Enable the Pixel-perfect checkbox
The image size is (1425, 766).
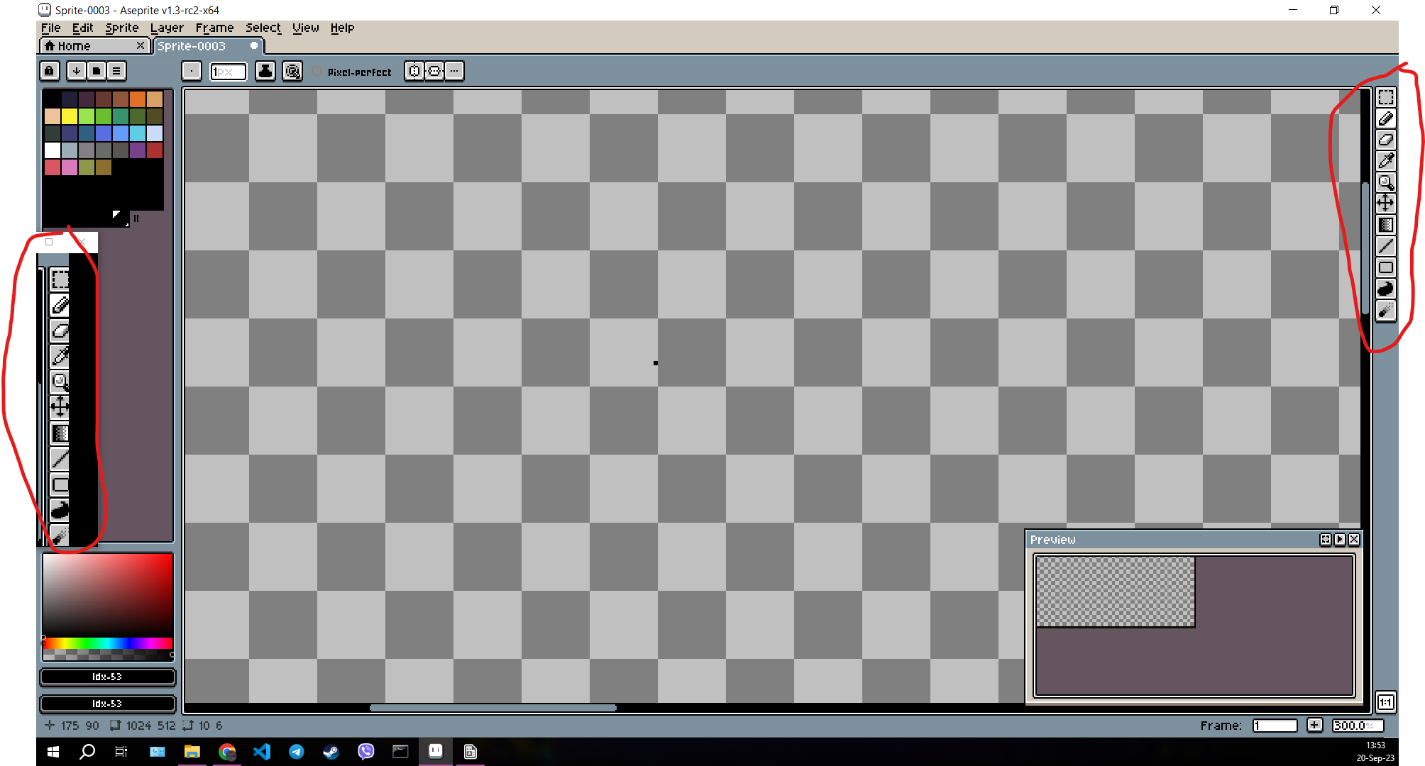(317, 71)
